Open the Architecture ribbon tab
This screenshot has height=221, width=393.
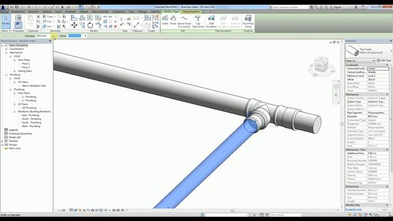18,12
